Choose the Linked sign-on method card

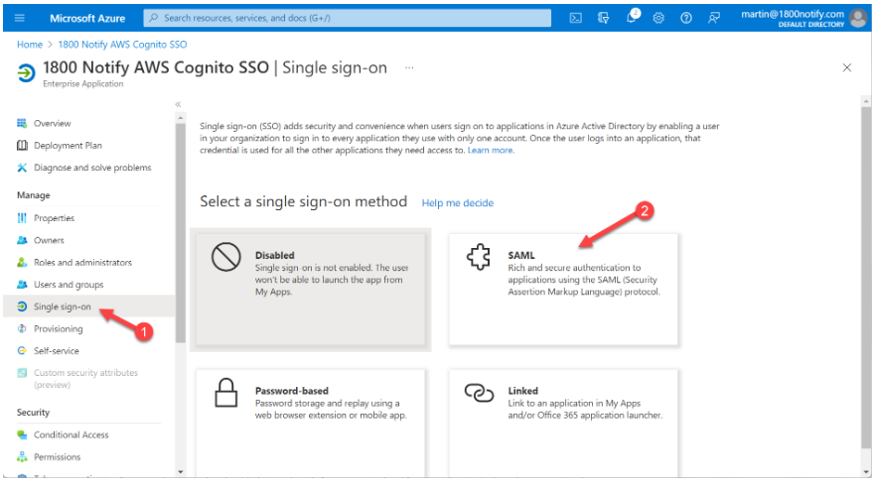click(563, 423)
